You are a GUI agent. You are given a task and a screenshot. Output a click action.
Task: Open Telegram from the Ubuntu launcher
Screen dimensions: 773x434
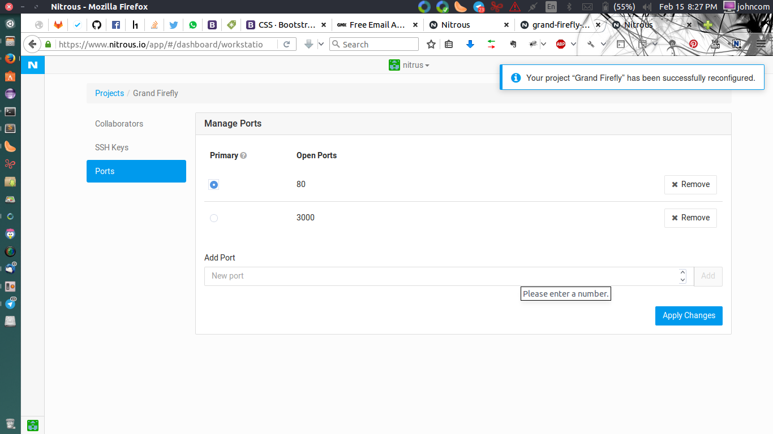pyautogui.click(x=10, y=303)
